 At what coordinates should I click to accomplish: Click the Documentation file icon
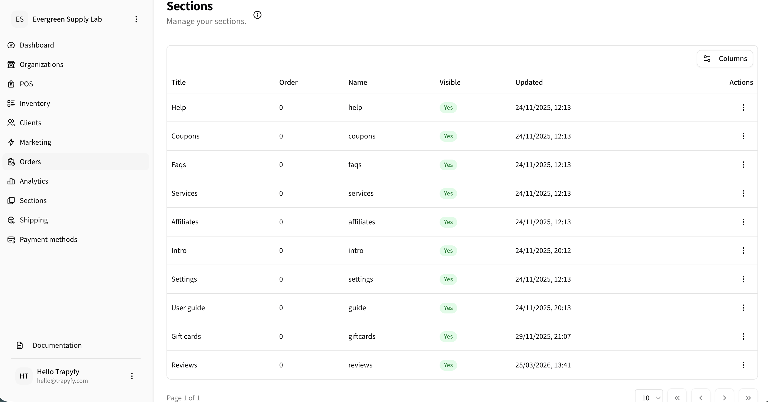(20, 345)
